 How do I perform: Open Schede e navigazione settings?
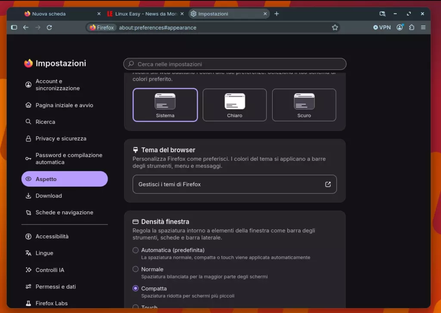point(65,213)
